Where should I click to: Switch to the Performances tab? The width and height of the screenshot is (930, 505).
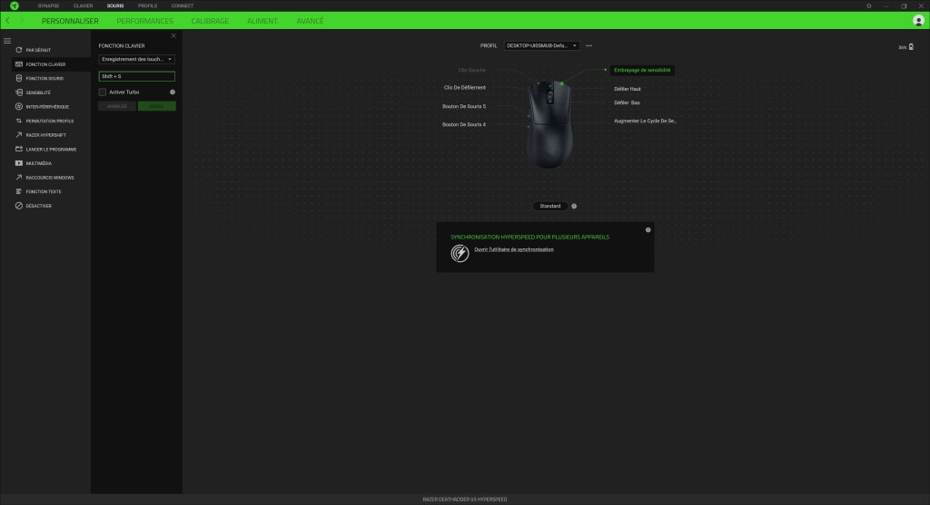[x=144, y=21]
